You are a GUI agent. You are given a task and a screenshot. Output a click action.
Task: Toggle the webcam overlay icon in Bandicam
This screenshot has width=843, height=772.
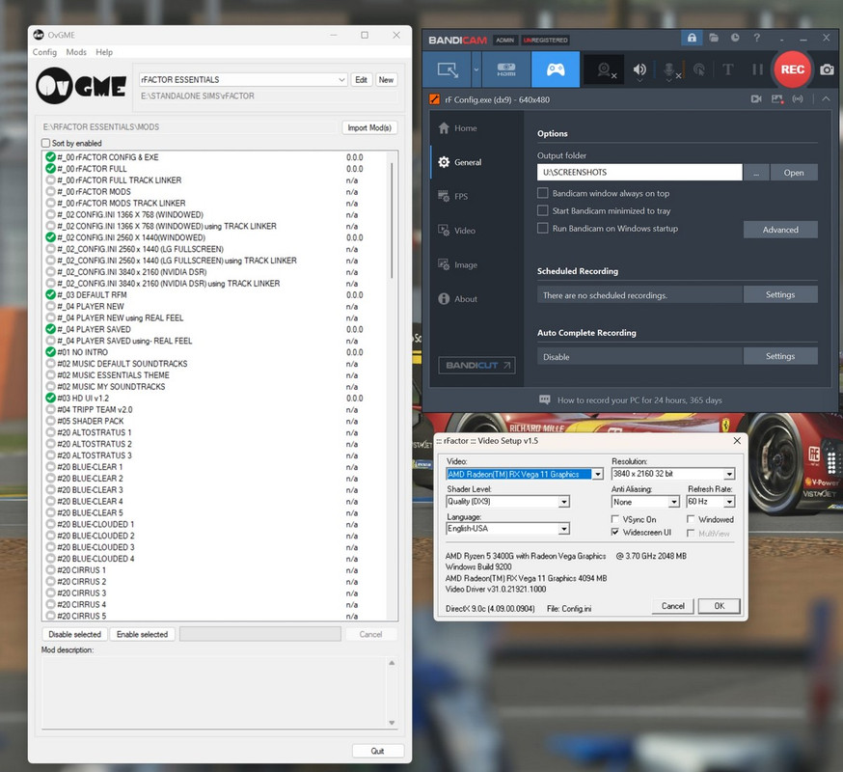[605, 69]
